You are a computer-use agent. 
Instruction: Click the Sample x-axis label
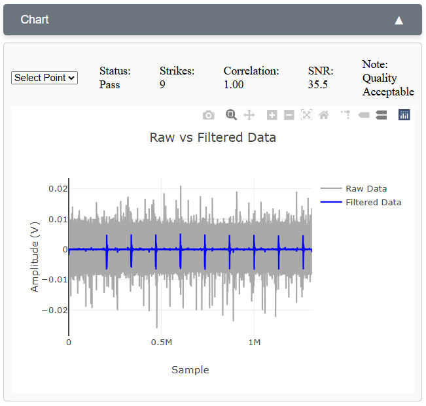tap(190, 370)
